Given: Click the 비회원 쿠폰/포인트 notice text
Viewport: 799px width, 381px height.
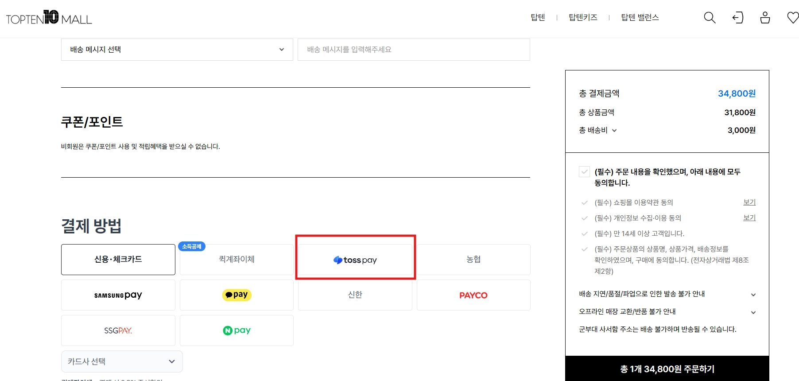Looking at the screenshot, I should 140,147.
